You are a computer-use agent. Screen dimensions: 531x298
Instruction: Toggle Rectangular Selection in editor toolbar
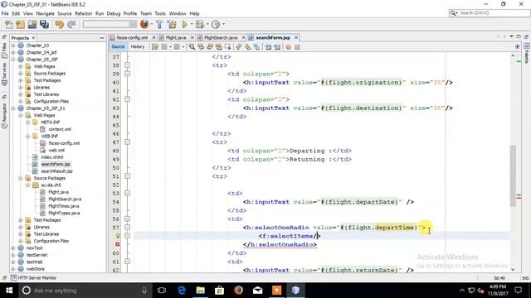coord(228,47)
